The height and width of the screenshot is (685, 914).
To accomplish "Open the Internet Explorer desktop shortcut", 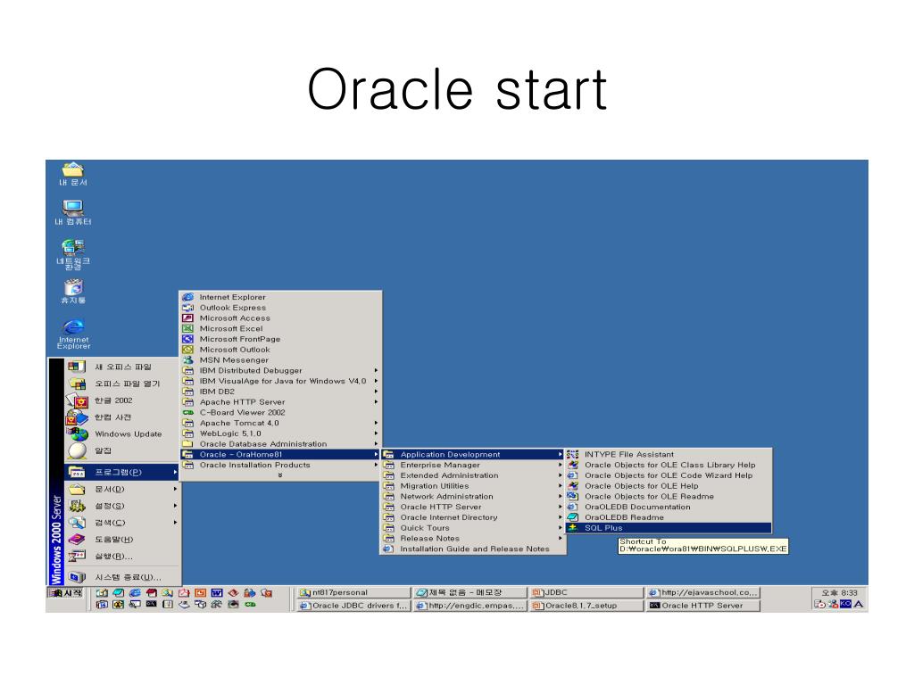I will (73, 334).
